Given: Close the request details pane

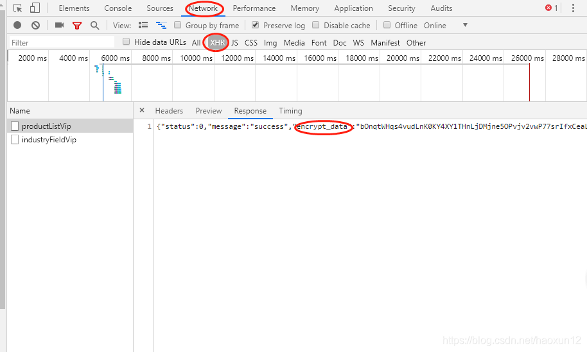Looking at the screenshot, I should 142,110.
